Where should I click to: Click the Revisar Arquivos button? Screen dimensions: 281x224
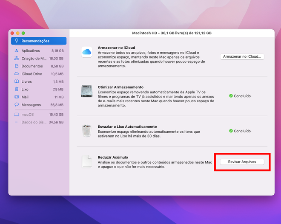tap(242, 162)
